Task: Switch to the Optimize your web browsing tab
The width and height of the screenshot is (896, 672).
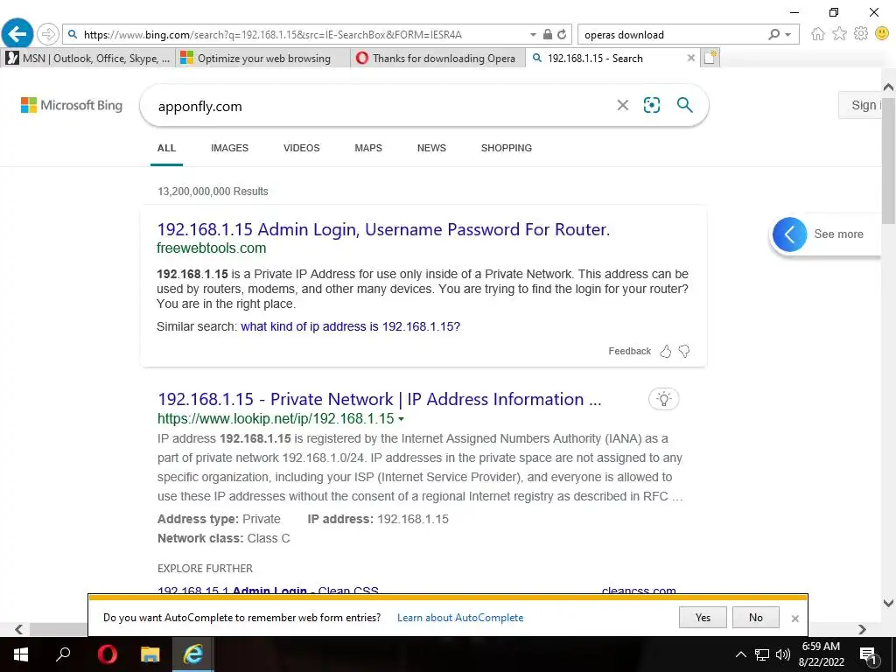Action: [262, 58]
